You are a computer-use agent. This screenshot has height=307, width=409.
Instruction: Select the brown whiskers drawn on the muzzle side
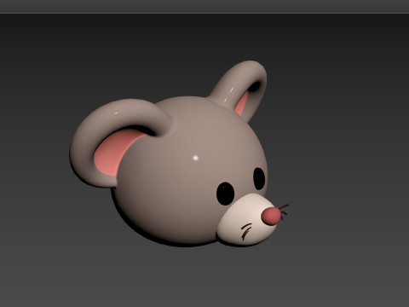coord(246,231)
